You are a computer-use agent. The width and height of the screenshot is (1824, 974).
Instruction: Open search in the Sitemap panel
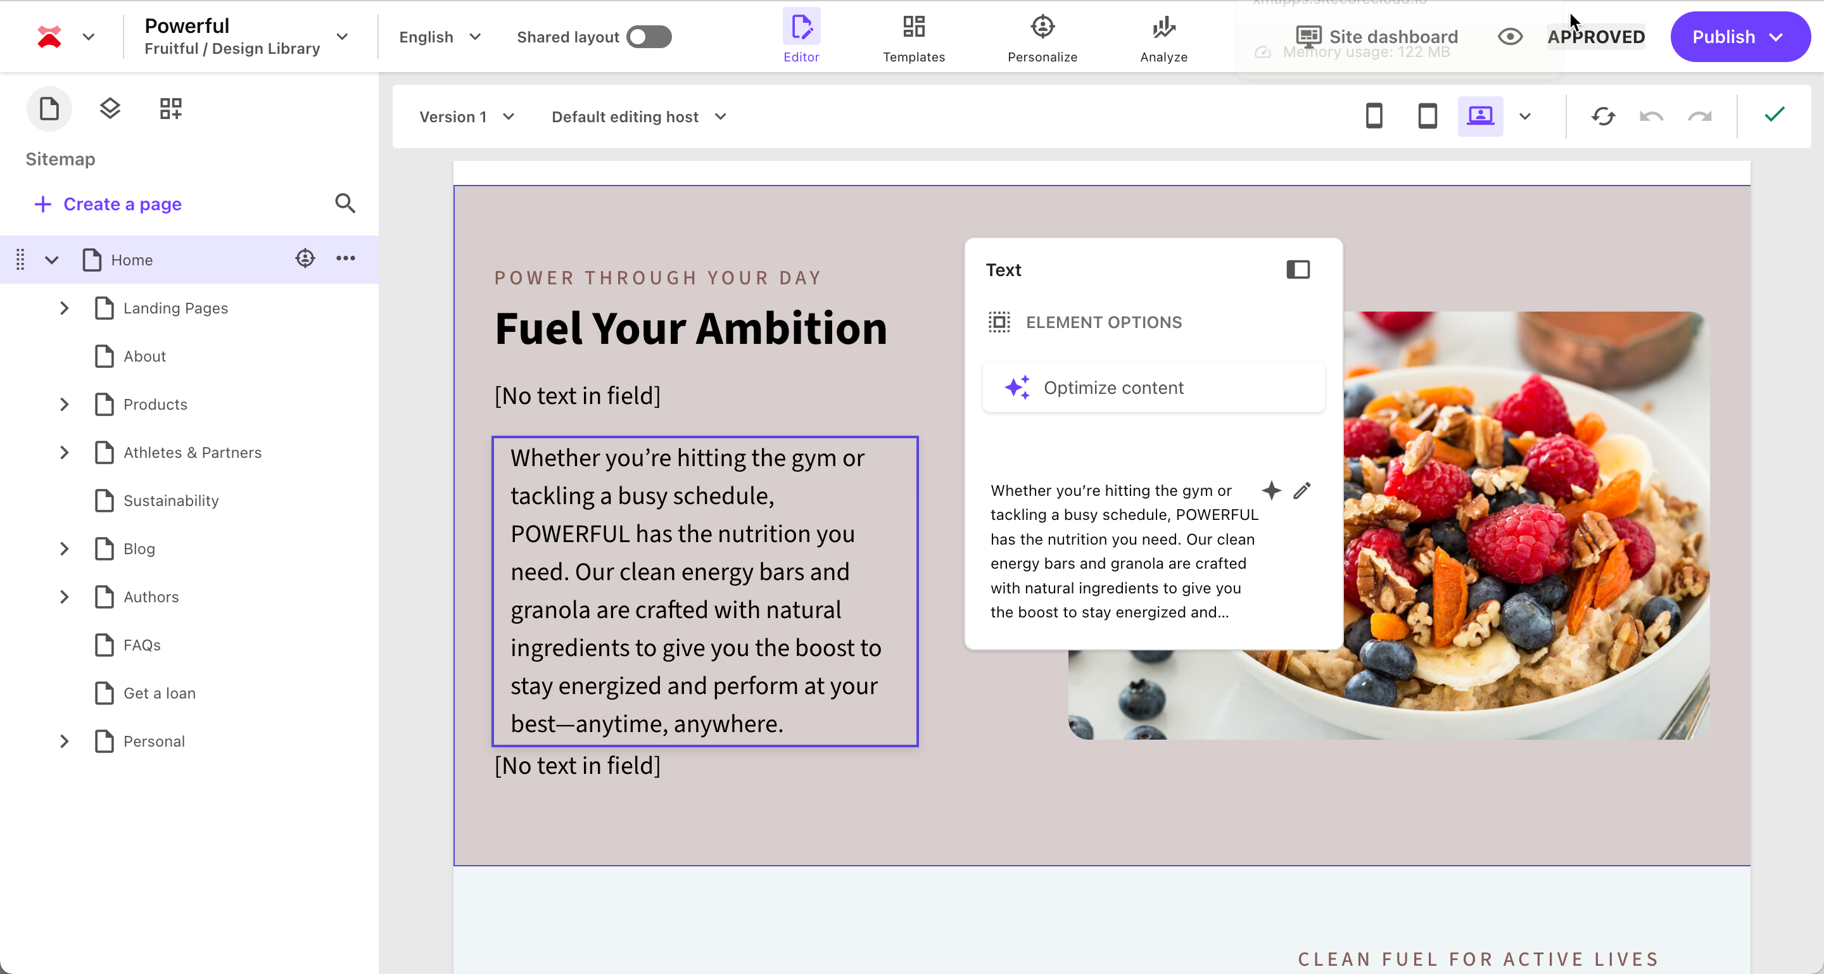pos(345,204)
